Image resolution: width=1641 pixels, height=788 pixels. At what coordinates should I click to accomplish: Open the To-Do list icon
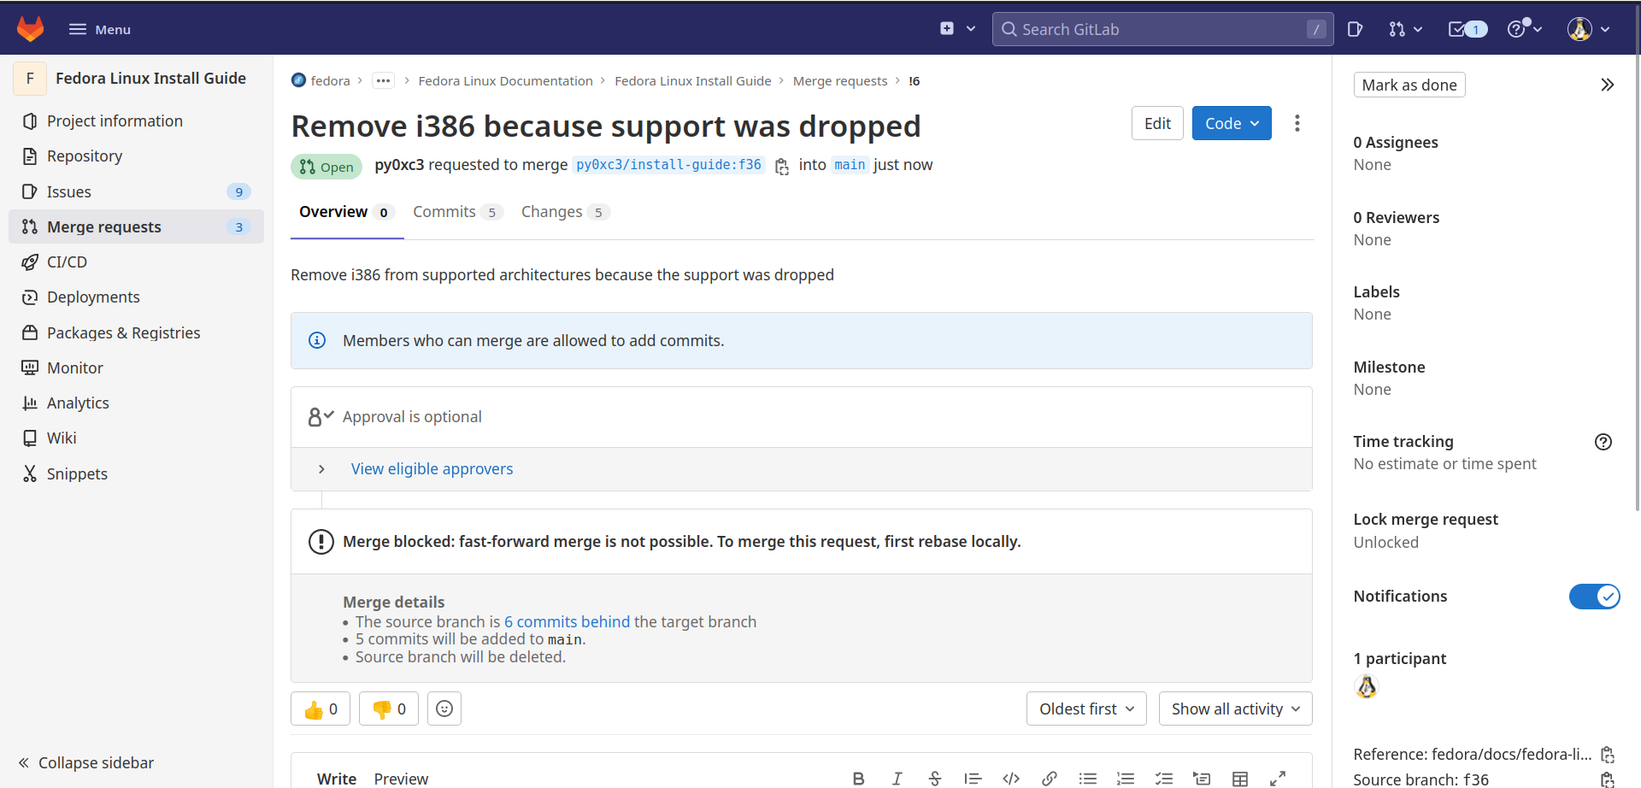[x=1467, y=29]
